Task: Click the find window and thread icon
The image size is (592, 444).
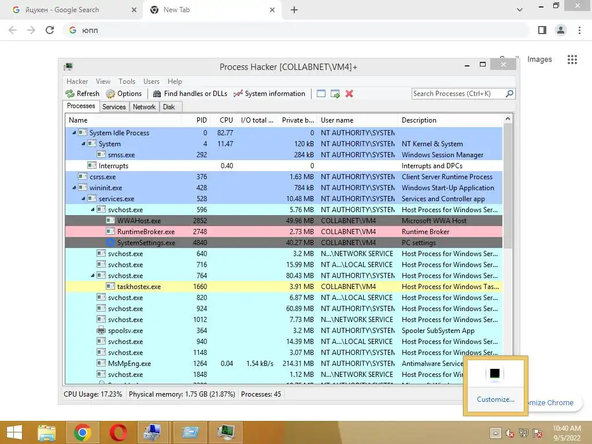Action: [x=335, y=94]
